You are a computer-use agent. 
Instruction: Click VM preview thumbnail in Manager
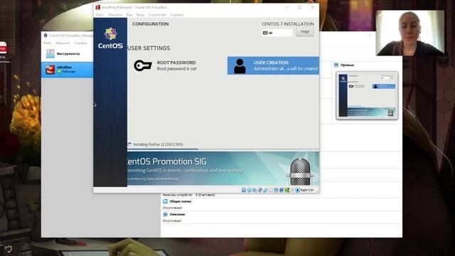click(367, 95)
